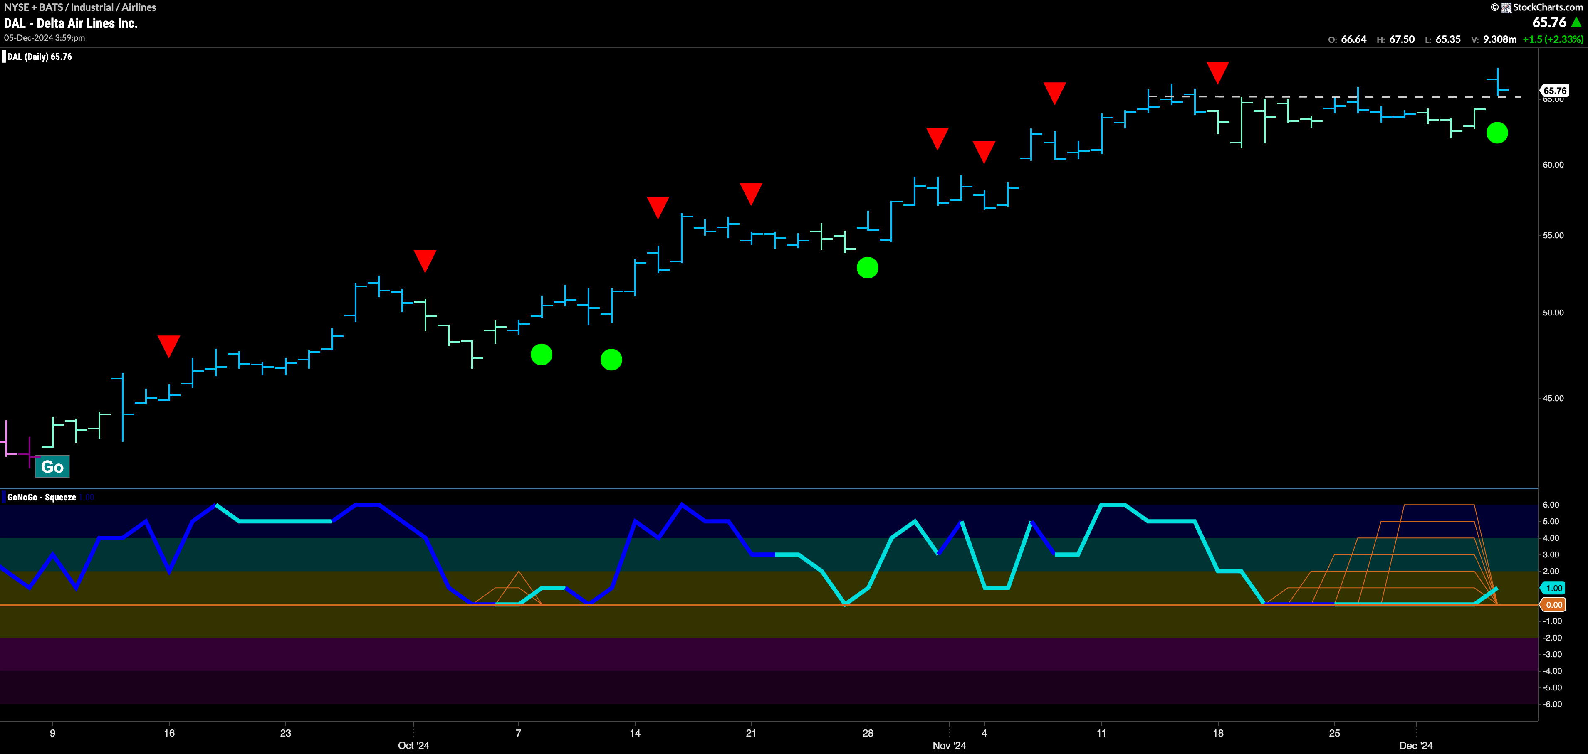
Task: Click the DAL - Delta Air Lines Inc. title
Action: point(71,23)
